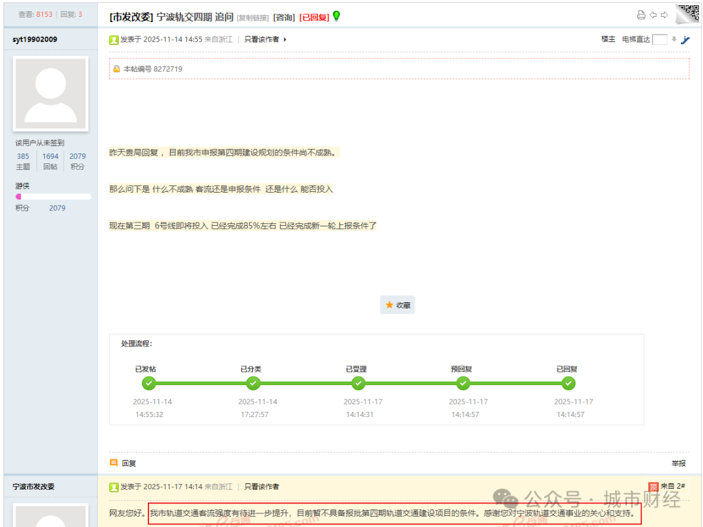
Task: Click the pink points progress bar
Action: pyautogui.click(x=53, y=196)
